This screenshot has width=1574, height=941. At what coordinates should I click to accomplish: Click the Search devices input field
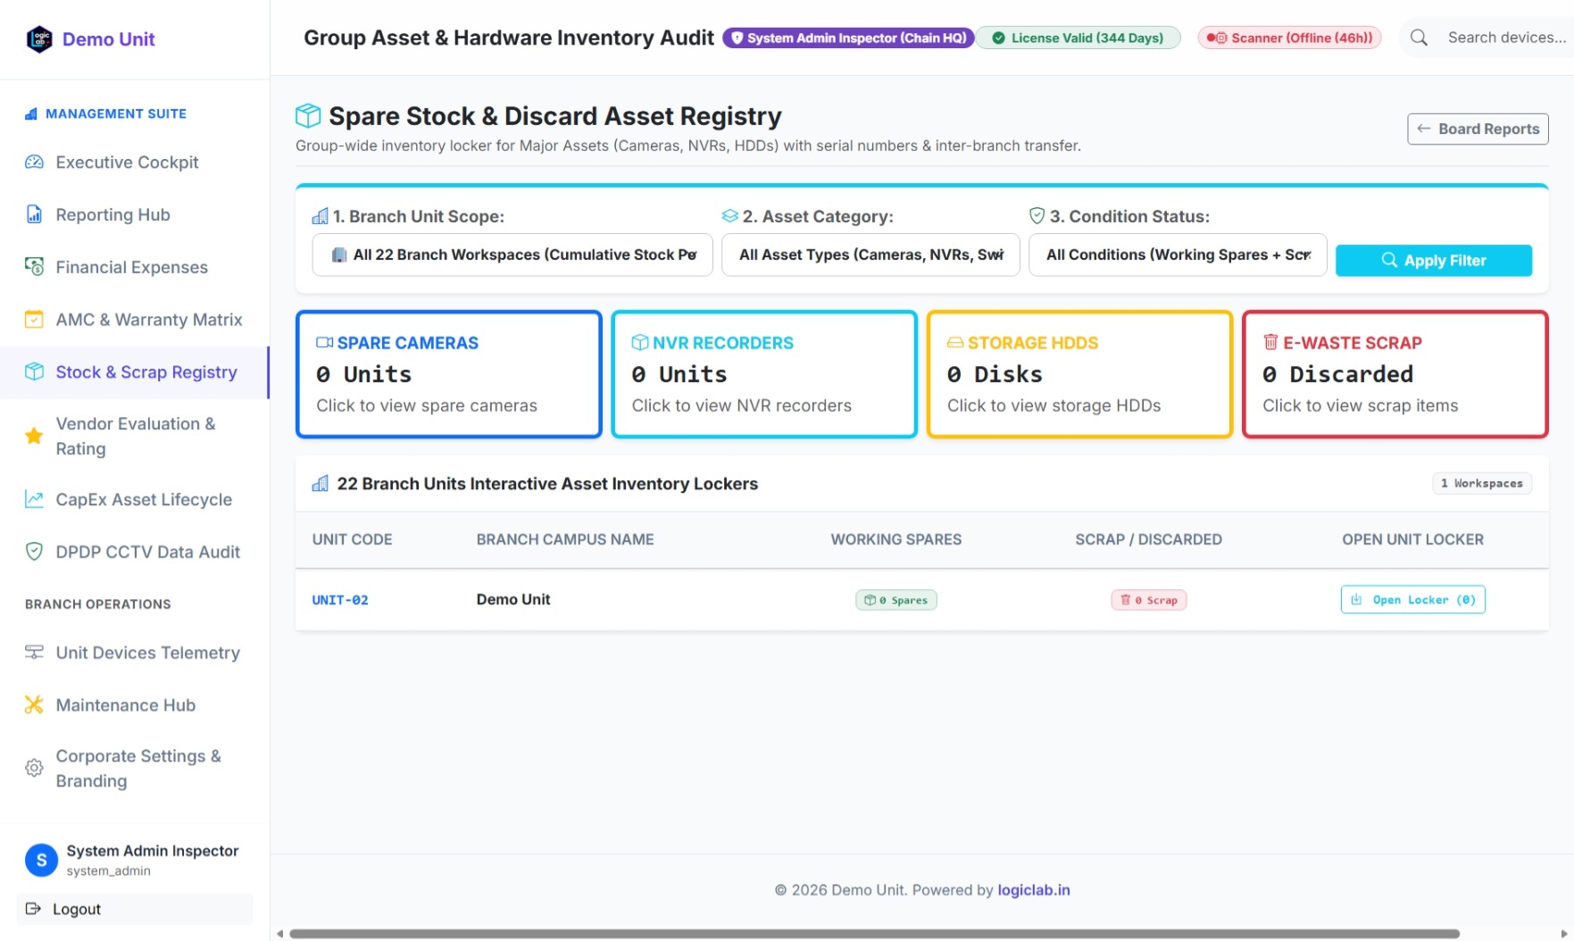point(1507,37)
